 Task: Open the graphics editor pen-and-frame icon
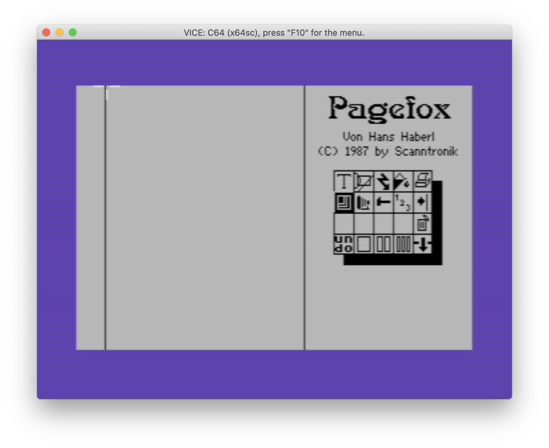[363, 181]
